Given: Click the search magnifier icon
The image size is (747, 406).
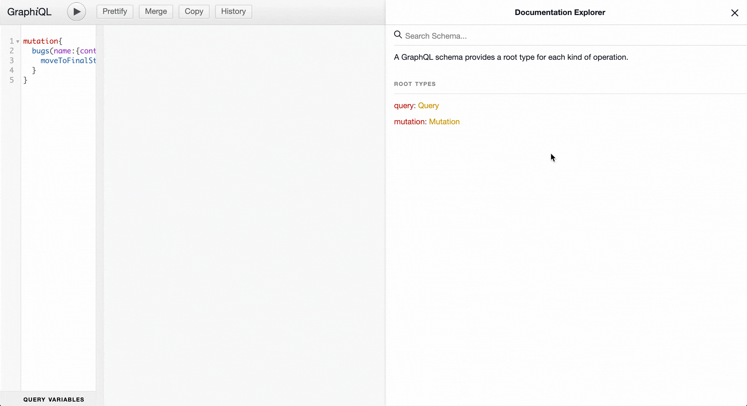Looking at the screenshot, I should 398,35.
